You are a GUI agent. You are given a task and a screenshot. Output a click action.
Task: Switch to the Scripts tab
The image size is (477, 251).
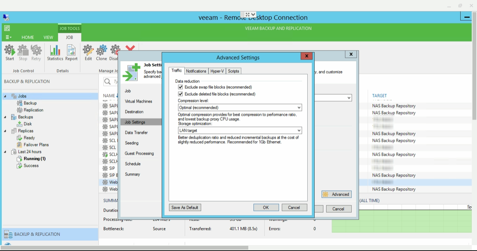pos(233,71)
